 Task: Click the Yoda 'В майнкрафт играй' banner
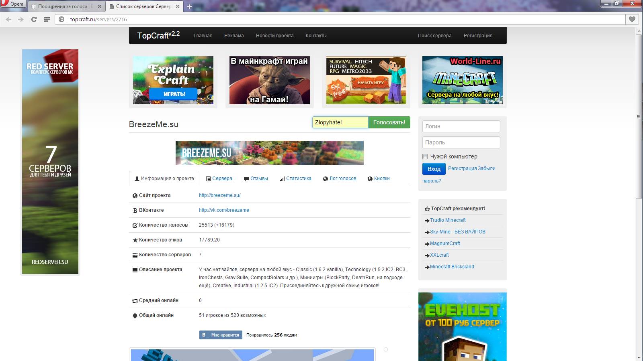pos(270,80)
